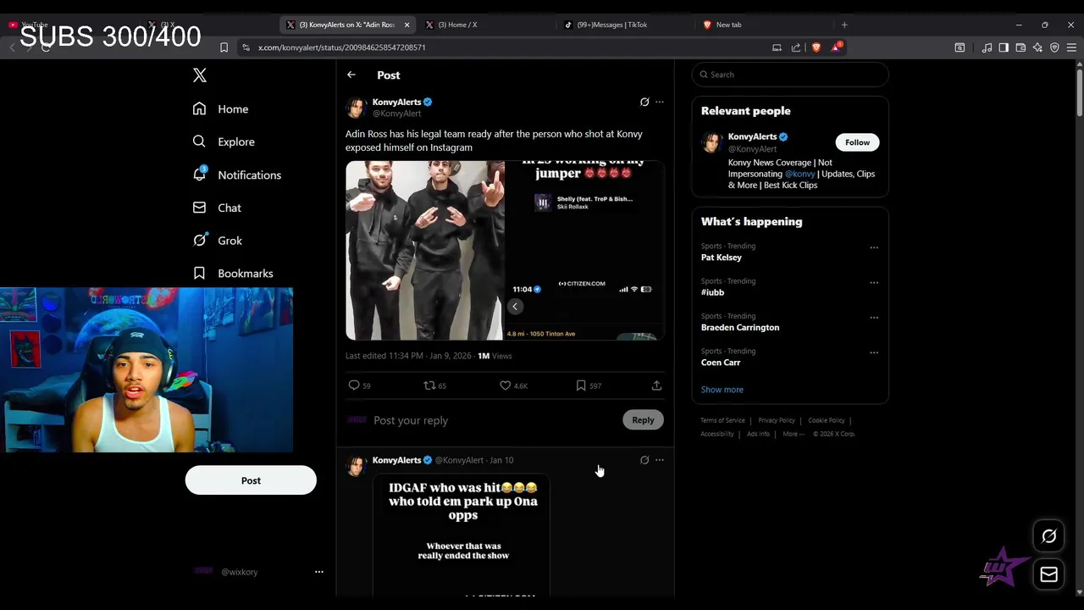
Task: Open Explore in the sidebar
Action: [x=224, y=141]
